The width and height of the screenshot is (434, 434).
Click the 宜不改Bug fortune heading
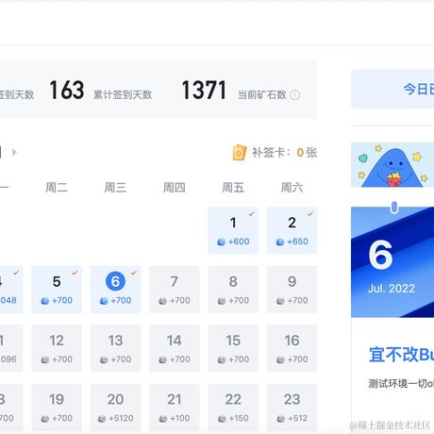point(402,355)
